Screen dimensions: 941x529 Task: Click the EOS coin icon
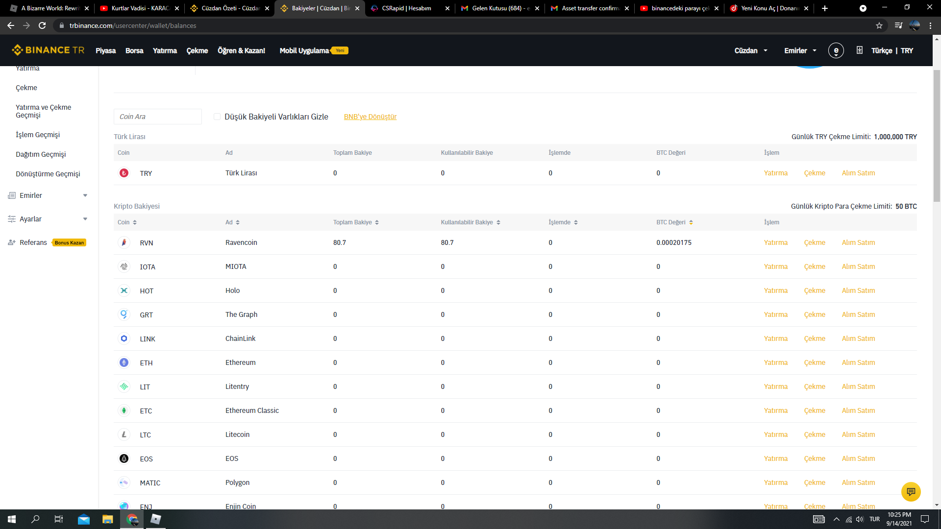(124, 458)
